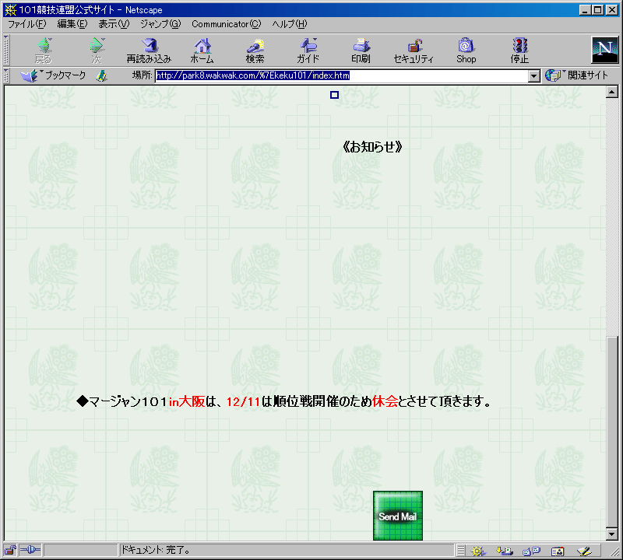Viewport: 623px width, 560px height.
Task: Open the ファイル(F) menu
Action: pyautogui.click(x=27, y=24)
